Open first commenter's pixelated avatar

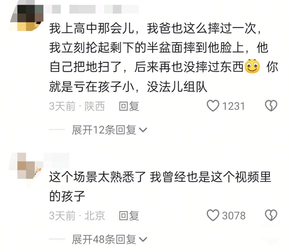(27, 16)
